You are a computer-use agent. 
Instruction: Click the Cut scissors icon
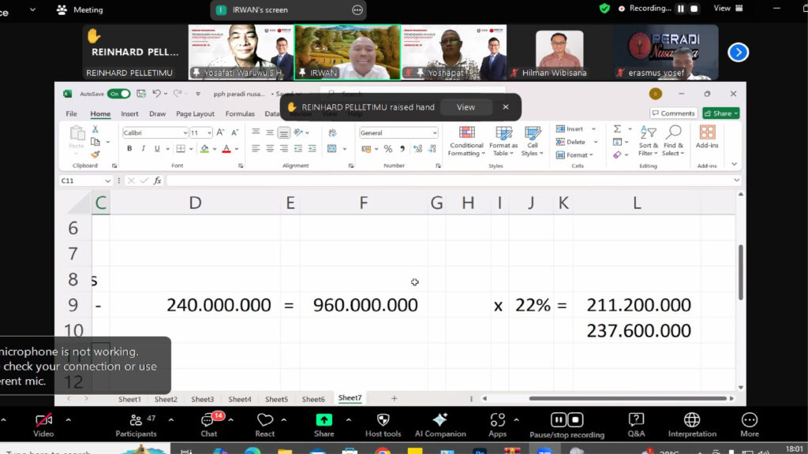pyautogui.click(x=95, y=129)
